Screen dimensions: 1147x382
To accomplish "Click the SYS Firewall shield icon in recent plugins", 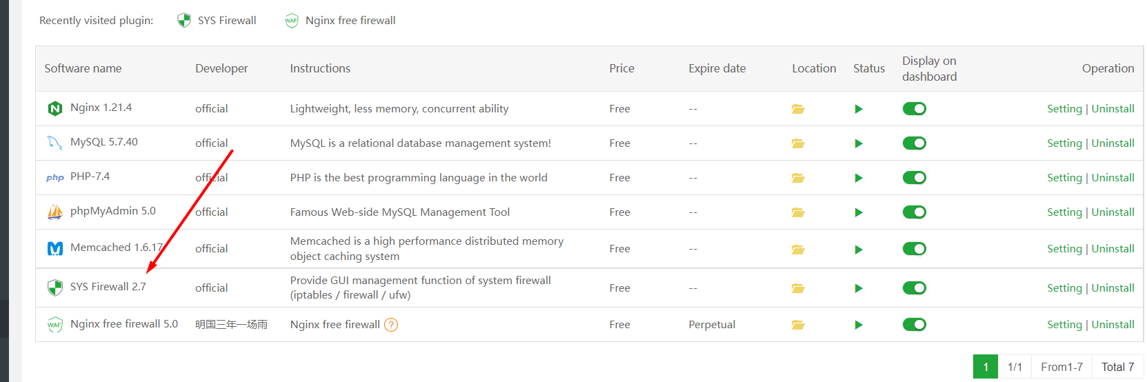I will (x=184, y=21).
